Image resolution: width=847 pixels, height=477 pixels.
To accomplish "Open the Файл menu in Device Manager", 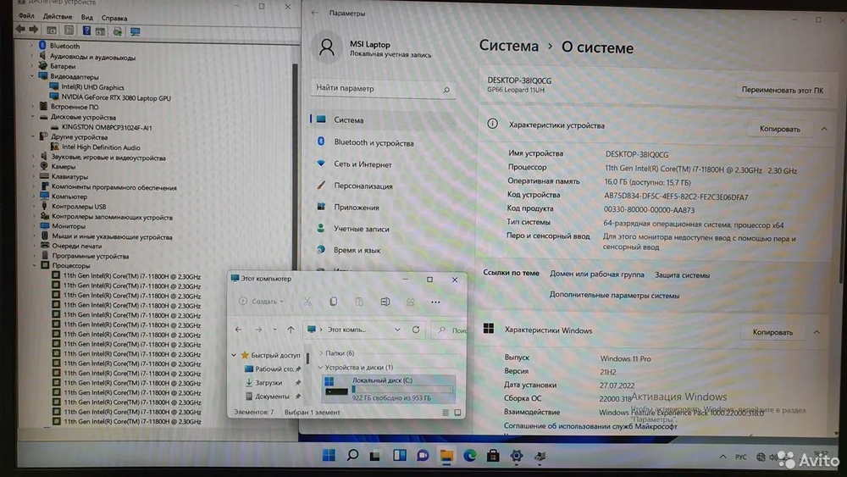I will click(x=26, y=16).
